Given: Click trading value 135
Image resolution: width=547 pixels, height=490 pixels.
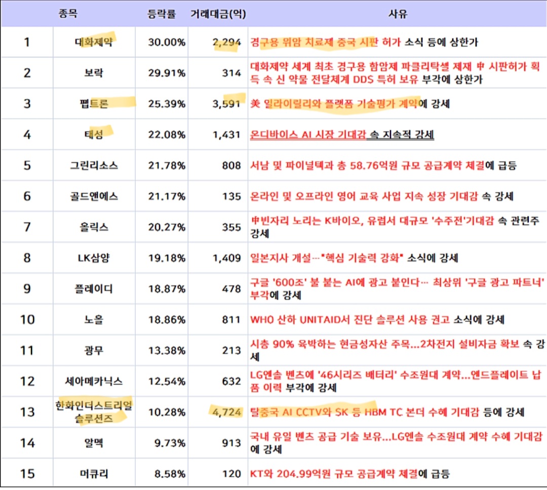Looking at the screenshot, I should [231, 196].
